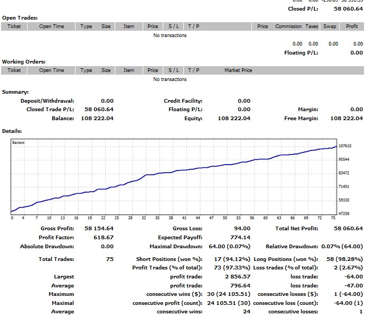Click the Баланс label on the chart
The width and height of the screenshot is (382, 316).
pos(18,142)
